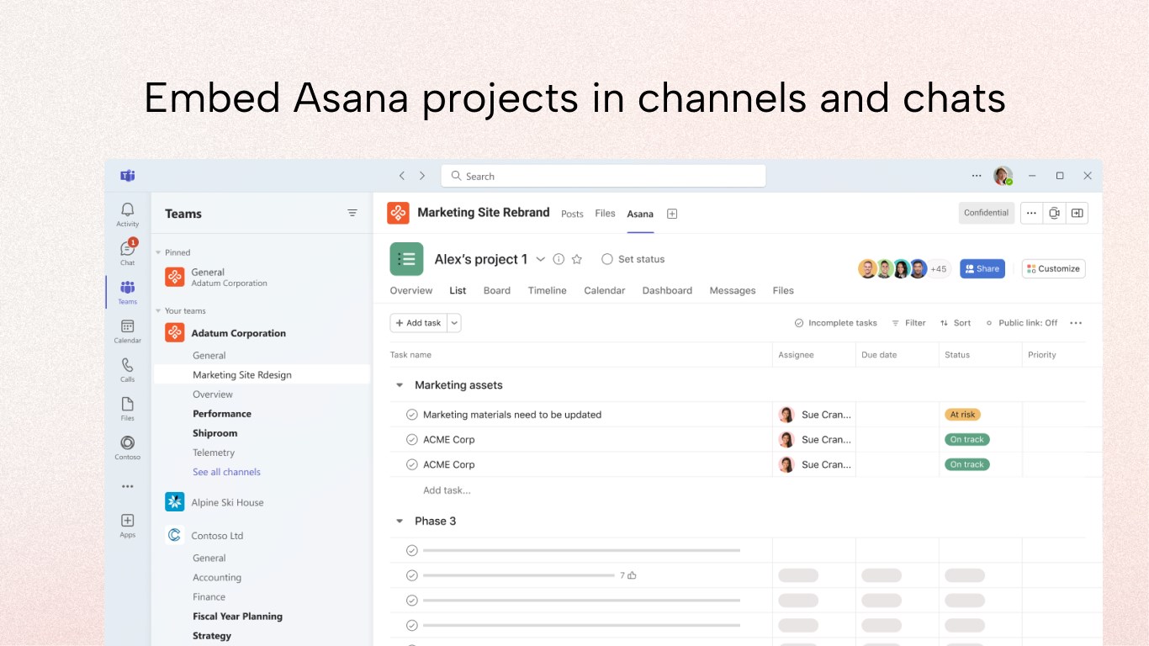The width and height of the screenshot is (1149, 646).
Task: Click the user profile avatar
Action: pos(1003,176)
